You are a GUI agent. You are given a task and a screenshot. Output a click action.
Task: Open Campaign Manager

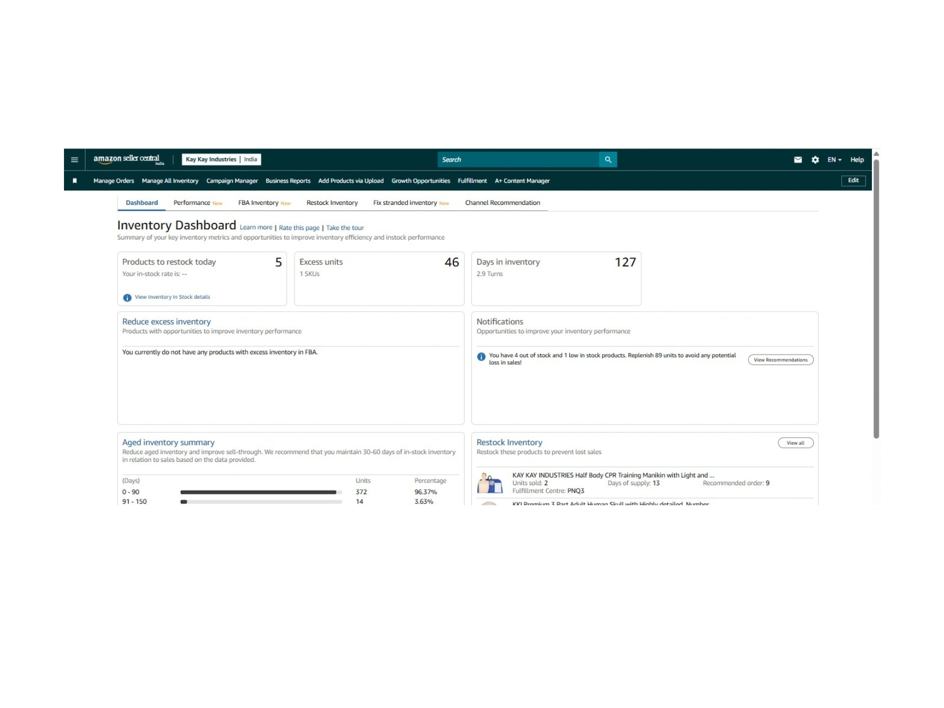[232, 181]
